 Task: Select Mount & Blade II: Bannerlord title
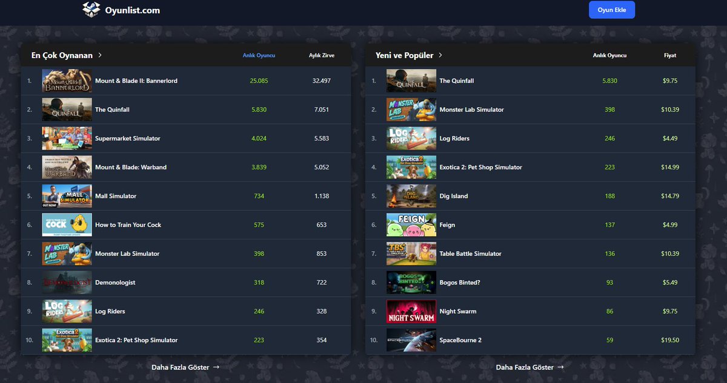coord(136,80)
